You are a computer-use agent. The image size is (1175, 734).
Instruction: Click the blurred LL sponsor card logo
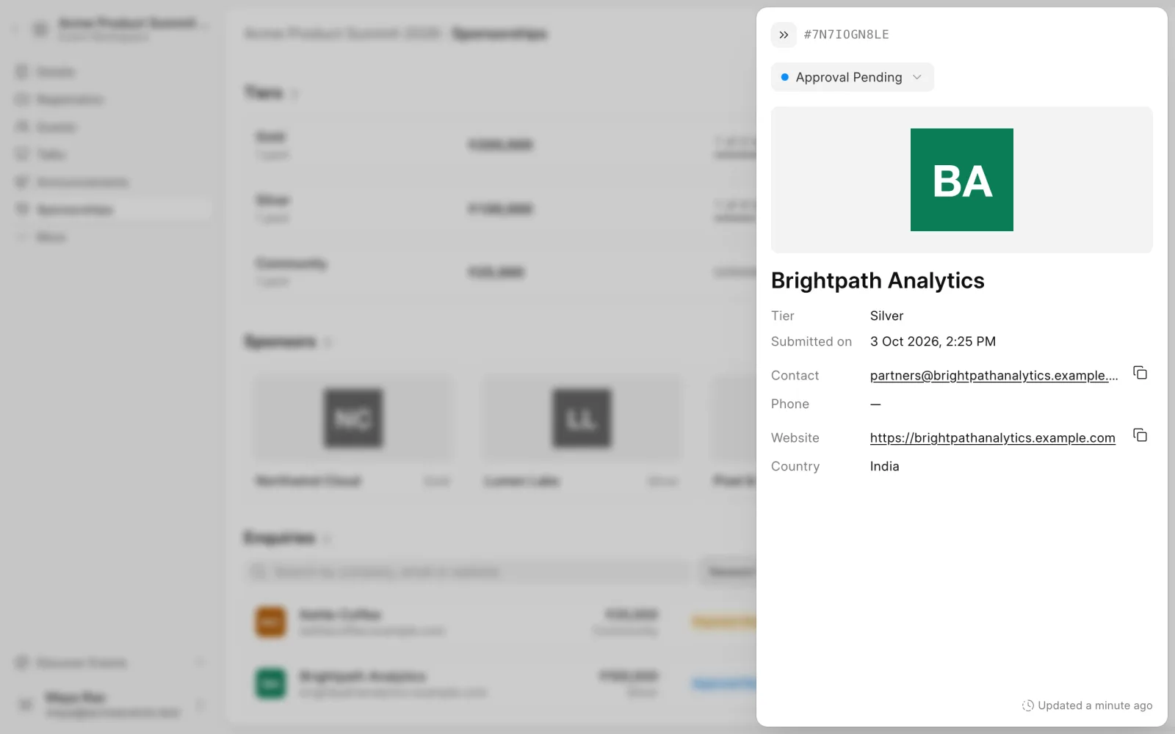[x=582, y=418]
